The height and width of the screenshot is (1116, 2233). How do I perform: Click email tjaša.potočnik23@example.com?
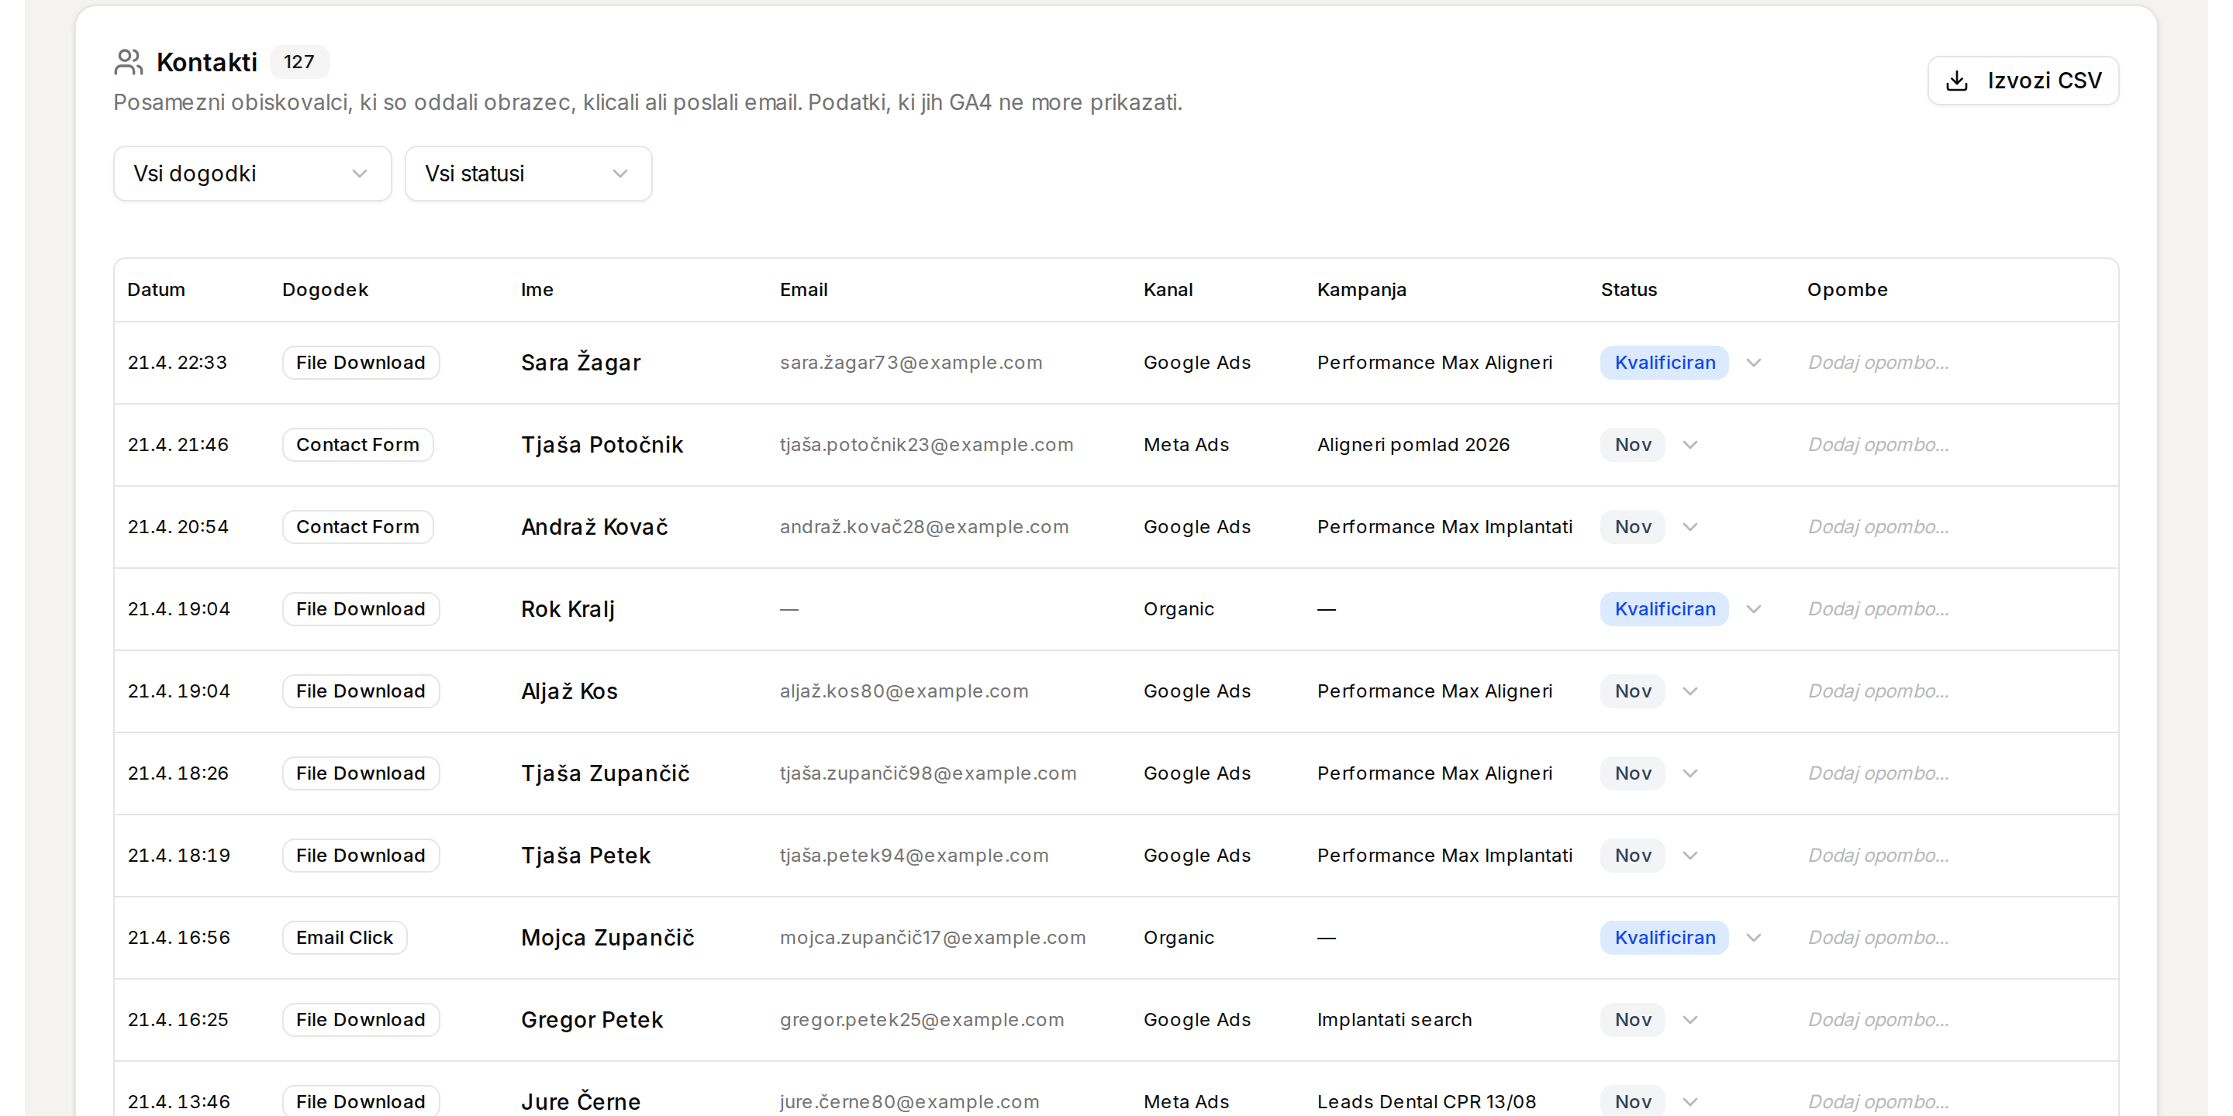[x=927, y=446]
